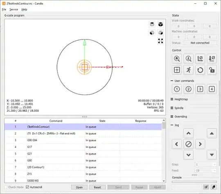Click the Status 'Not connected' field
The width and height of the screenshot is (221, 194).
click(x=200, y=43)
